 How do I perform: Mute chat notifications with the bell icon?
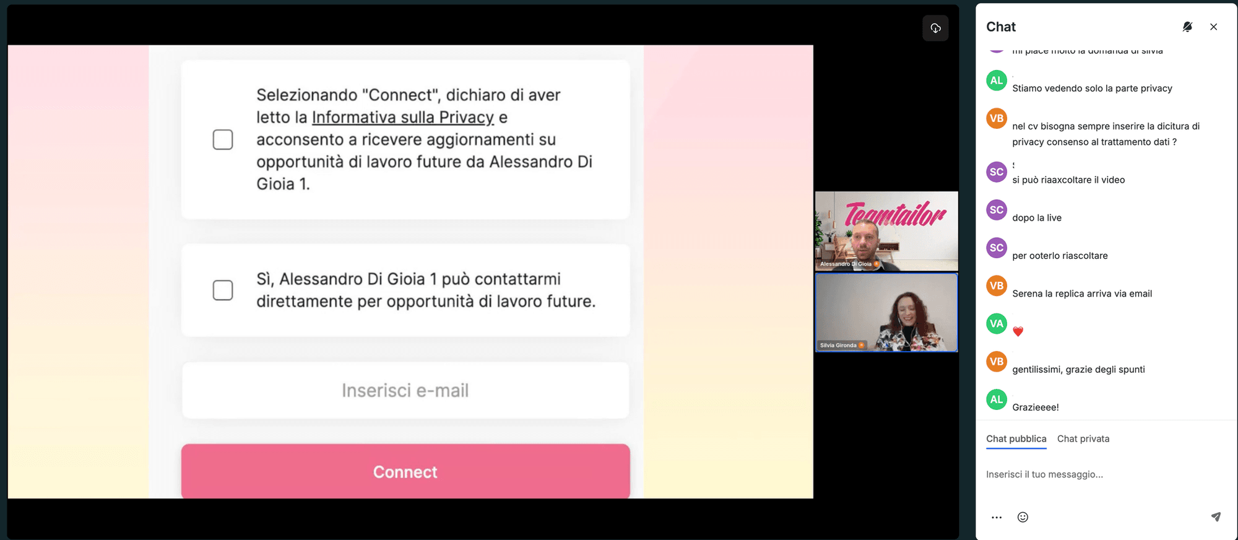coord(1187,27)
